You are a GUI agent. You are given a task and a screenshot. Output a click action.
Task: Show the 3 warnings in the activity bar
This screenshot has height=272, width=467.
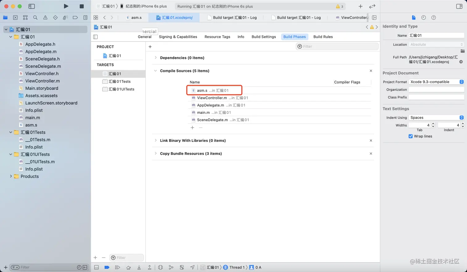(340, 6)
